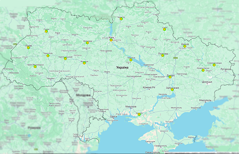Image resolution: width=239 pixels, height=154 pixels.
Task: Select the Первомайськ city label
Action: [x=116, y=86]
